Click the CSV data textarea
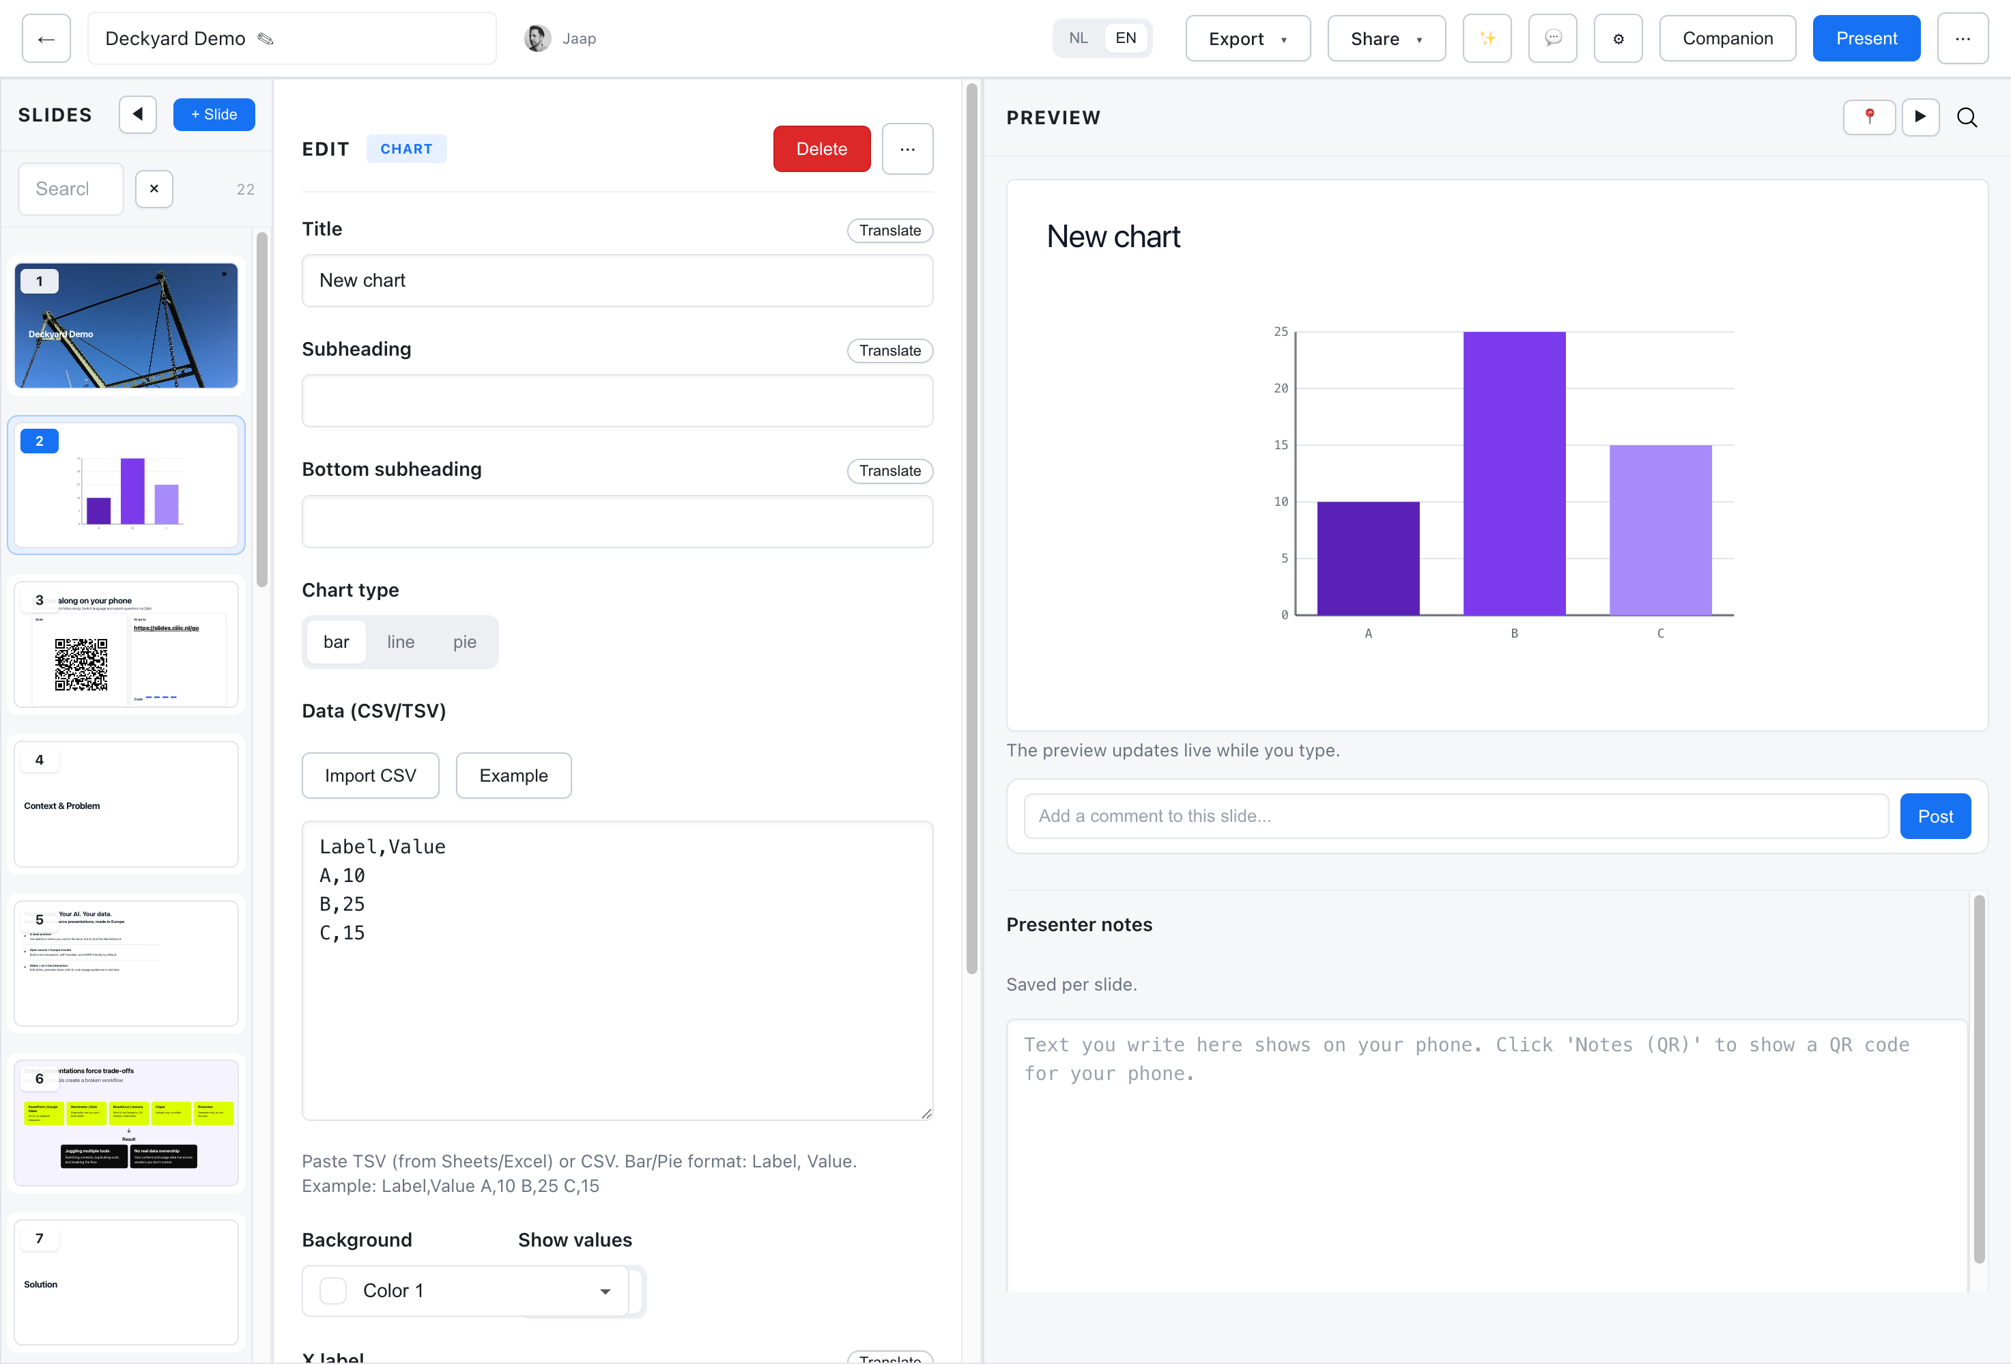 [617, 970]
